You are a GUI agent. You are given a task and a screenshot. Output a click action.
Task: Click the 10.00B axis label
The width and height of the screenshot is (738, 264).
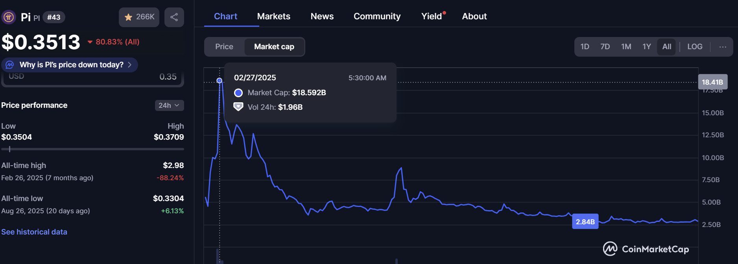(713, 158)
